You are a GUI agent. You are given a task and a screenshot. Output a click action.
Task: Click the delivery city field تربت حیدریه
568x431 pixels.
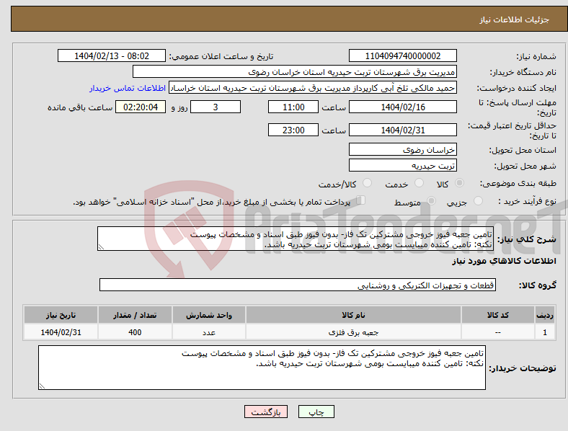point(402,166)
